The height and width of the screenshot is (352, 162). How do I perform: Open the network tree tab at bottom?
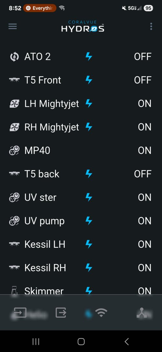pos(142,312)
